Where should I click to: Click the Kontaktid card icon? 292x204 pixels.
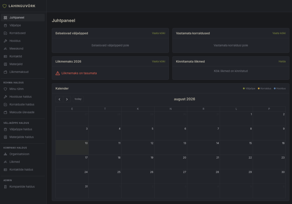click(5, 56)
